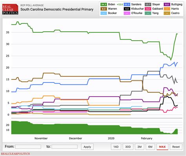The height and width of the screenshot is (156, 186).
Task: Click the light blue Booker swatch
Action: click(104, 13)
